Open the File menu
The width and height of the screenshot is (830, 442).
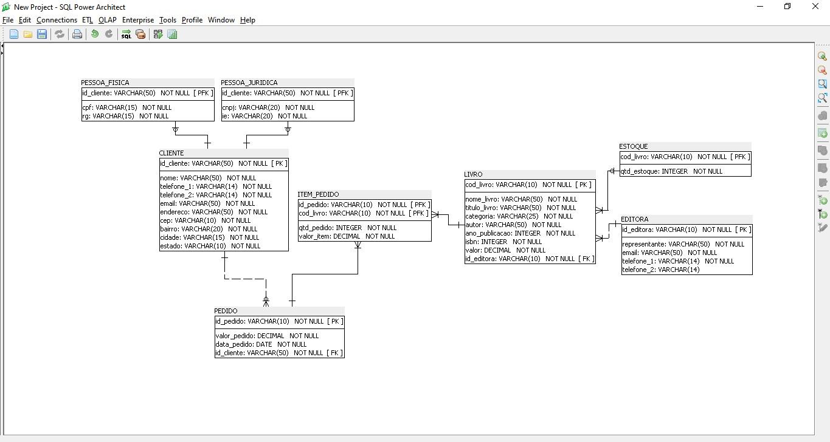point(8,20)
